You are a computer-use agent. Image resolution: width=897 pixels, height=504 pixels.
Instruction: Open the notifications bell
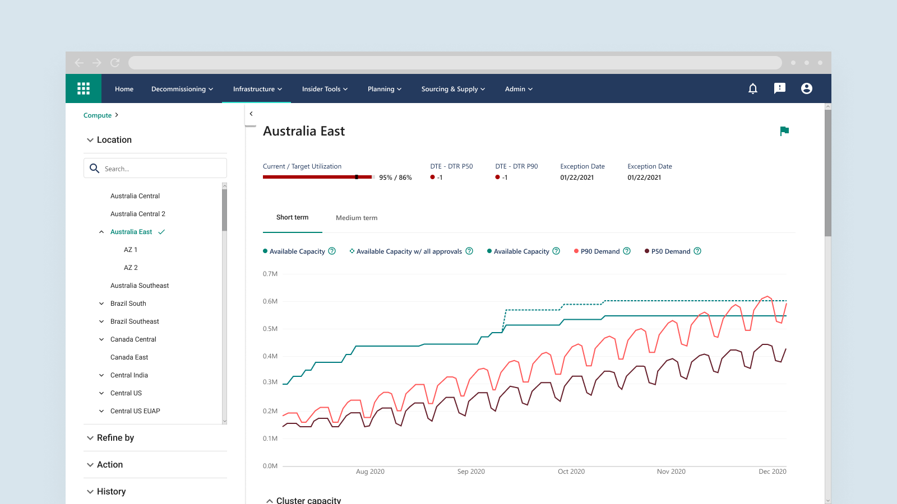(x=753, y=88)
